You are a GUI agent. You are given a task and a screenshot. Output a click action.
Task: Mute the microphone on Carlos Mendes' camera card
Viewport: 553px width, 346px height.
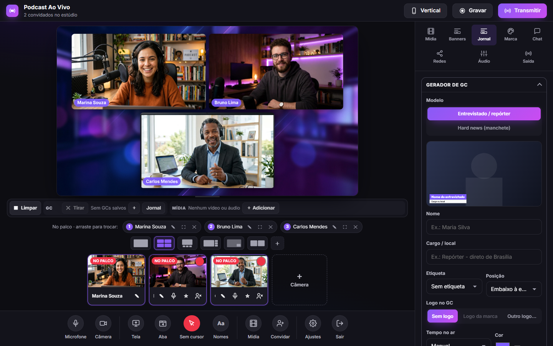[x=235, y=296]
